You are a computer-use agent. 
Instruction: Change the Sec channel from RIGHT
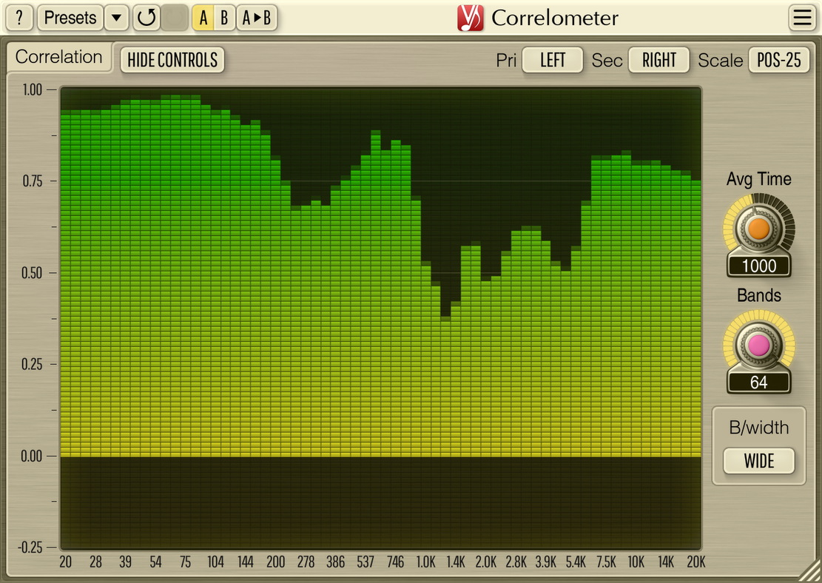[x=658, y=61]
